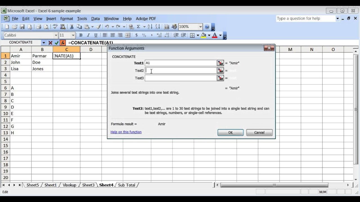Image resolution: width=360 pixels, height=202 pixels.
Task: Open the Zoom 100% dropdown
Action: [x=201, y=27]
